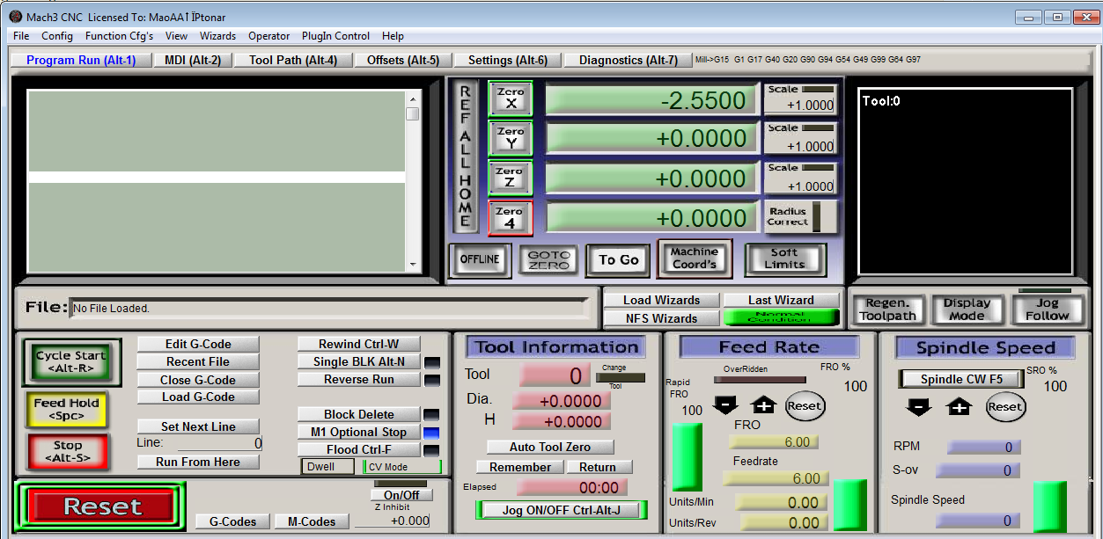Toggle Flood Ctrl-F coolant
The image size is (1103, 539).
tap(359, 449)
